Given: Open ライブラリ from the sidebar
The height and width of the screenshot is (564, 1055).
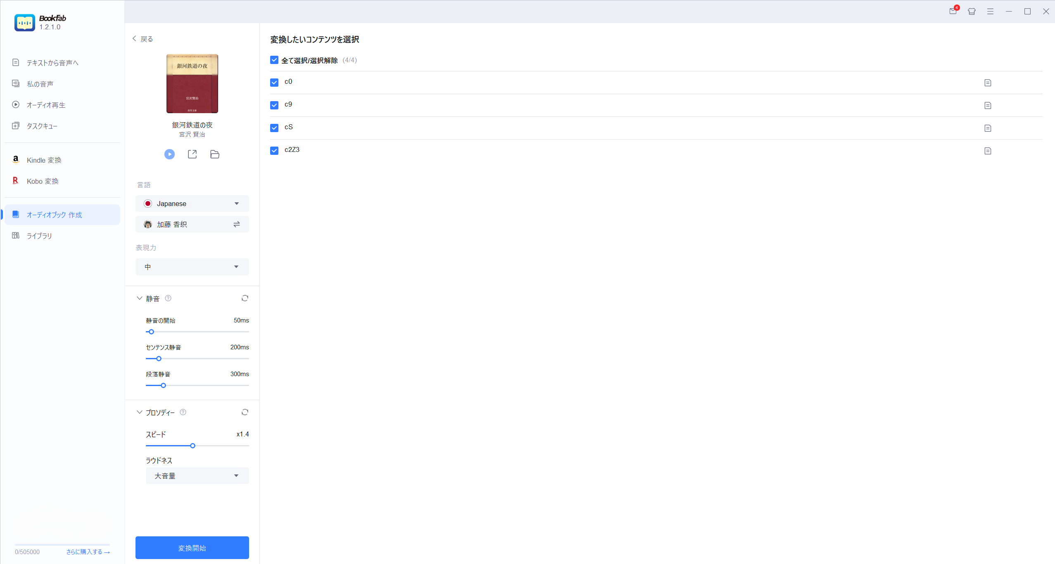Looking at the screenshot, I should tap(39, 236).
